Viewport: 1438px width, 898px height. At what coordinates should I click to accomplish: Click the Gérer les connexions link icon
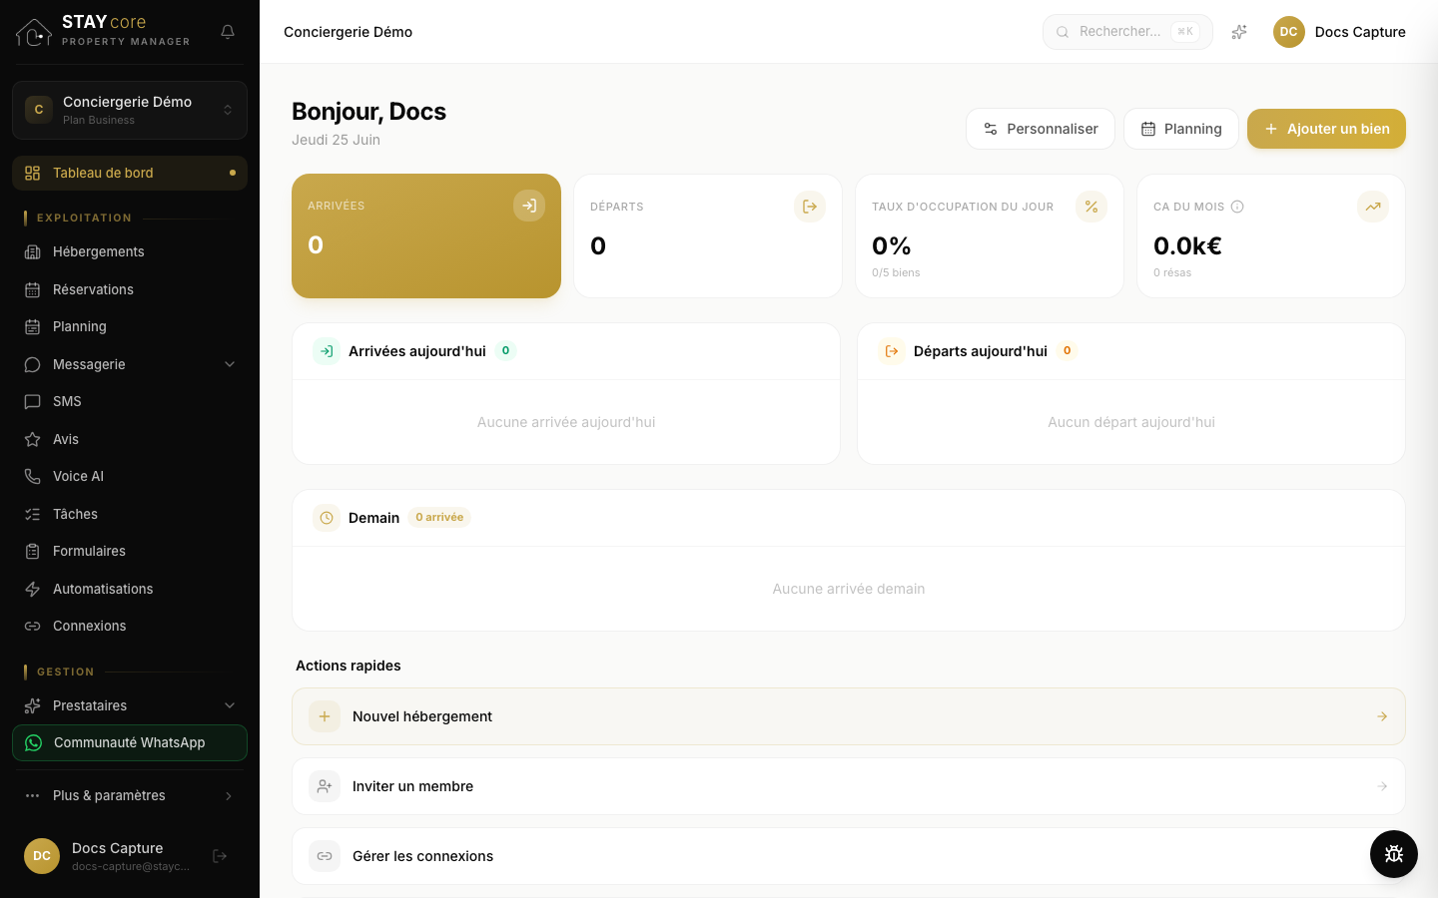point(325,856)
